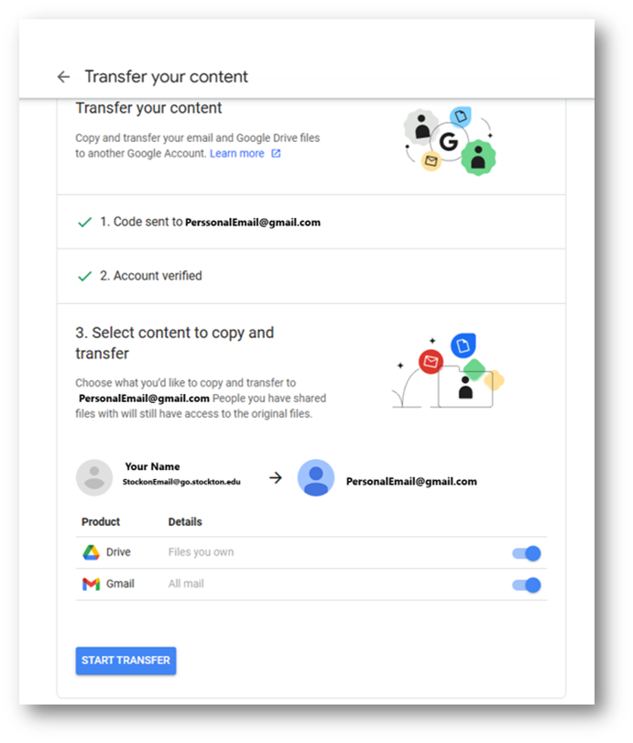The image size is (633, 743).
Task: Select the destination email PersonalEmail@gmail.com text
Action: (411, 481)
